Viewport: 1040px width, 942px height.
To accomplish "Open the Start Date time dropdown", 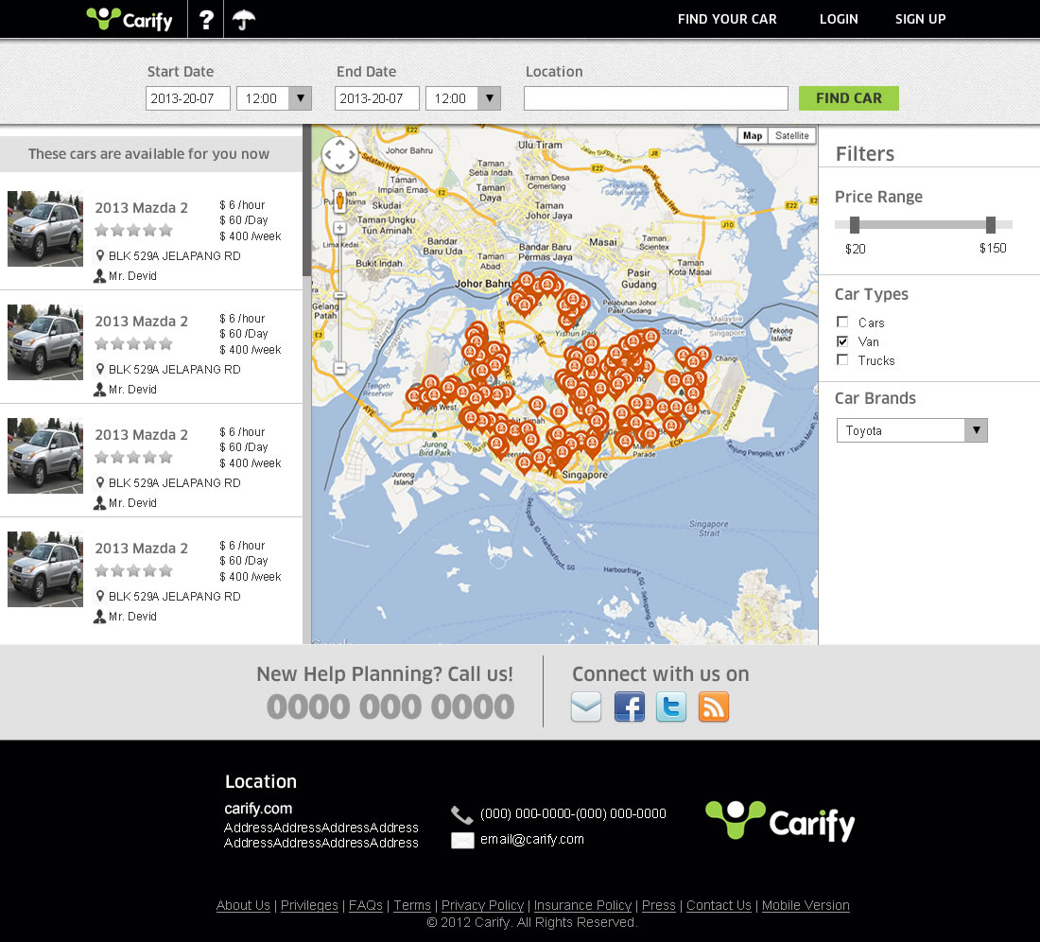I will click(x=300, y=98).
